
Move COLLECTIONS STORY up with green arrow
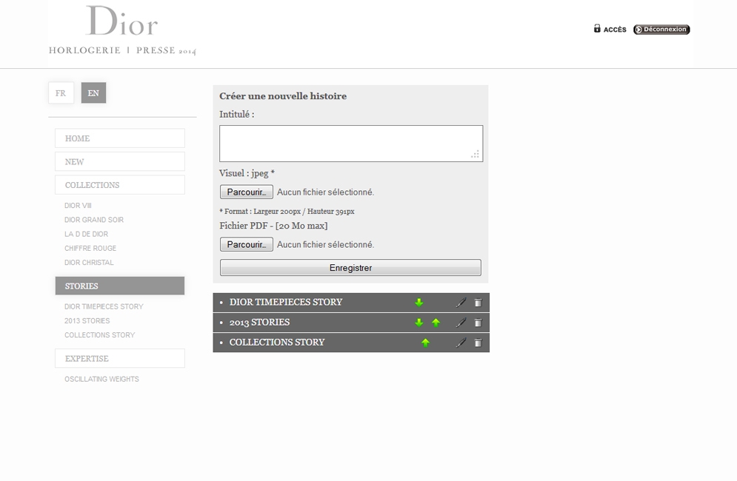tap(425, 343)
